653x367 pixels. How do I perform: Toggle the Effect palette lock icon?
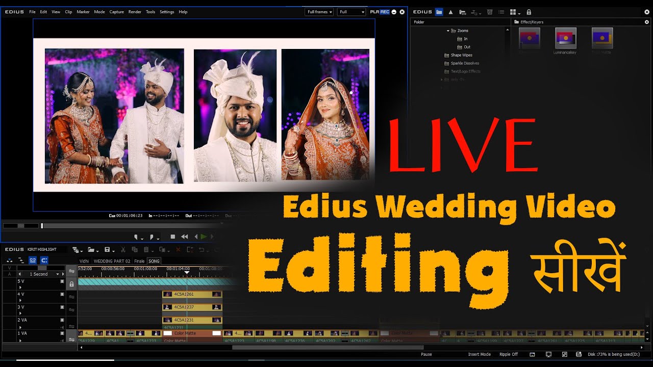[x=529, y=12]
